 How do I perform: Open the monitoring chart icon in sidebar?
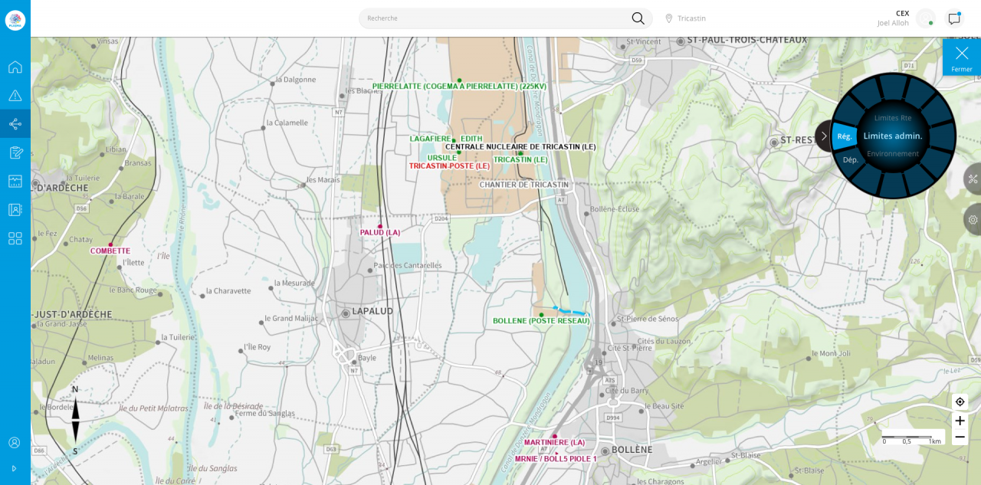click(15, 181)
